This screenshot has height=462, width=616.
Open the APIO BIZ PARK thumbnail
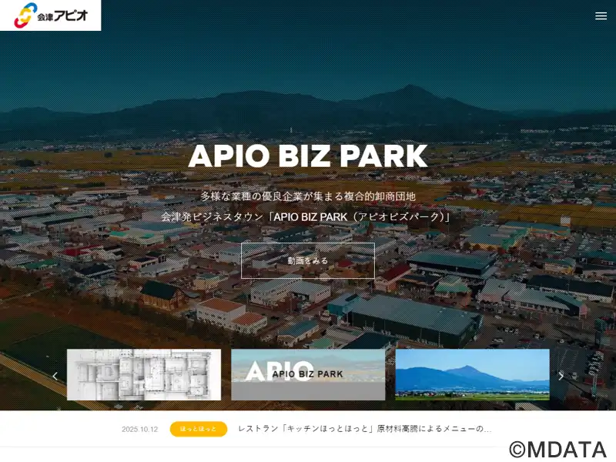[x=308, y=375]
